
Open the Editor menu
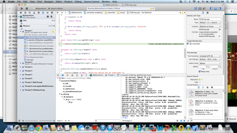[x=59, y=1]
